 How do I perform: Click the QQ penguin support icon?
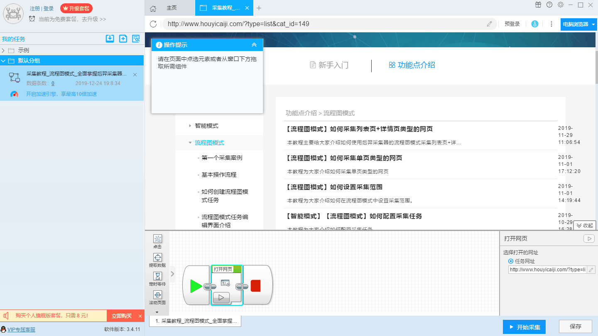point(4,330)
